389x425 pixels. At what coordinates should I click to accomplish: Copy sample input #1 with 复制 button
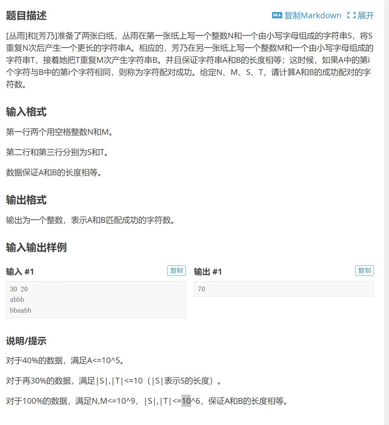pos(176,270)
